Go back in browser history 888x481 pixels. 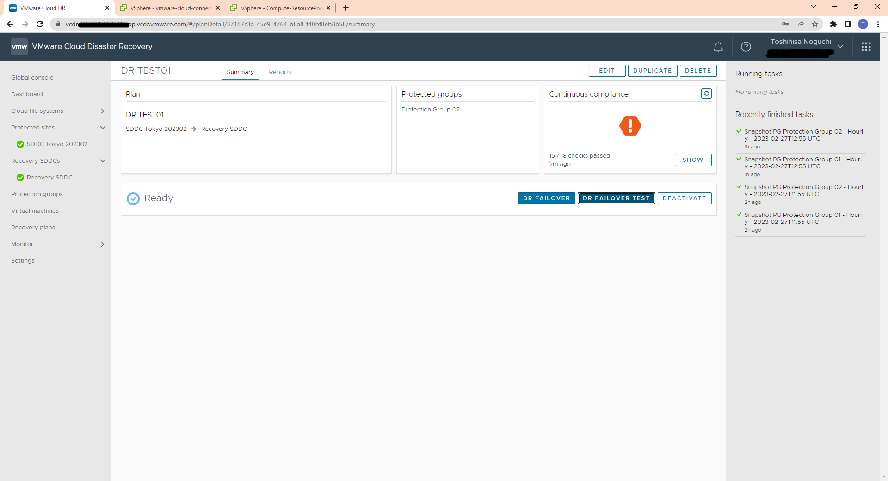[10, 24]
